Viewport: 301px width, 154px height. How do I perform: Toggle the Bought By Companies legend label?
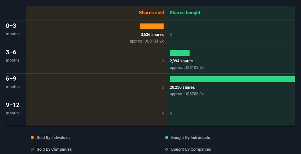(191, 149)
